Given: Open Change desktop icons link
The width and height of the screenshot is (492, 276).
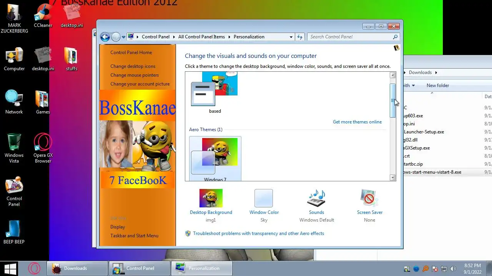Looking at the screenshot, I should 133,66.
